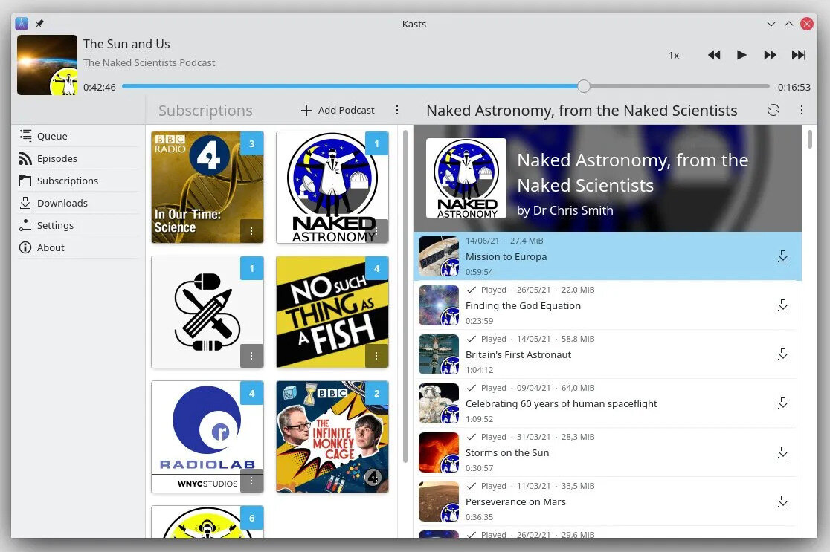This screenshot has height=552, width=830.
Task: Download the Perseverance on Mars episode
Action: pyautogui.click(x=783, y=501)
